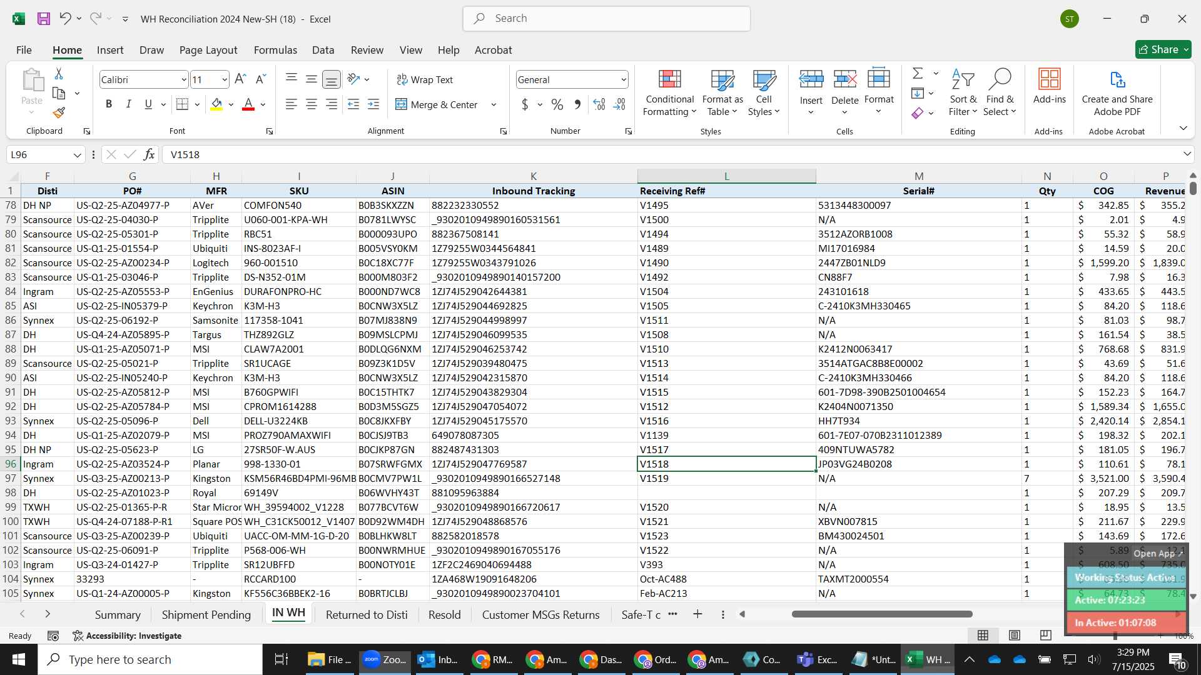Click the Percent Style icon
Screen dimensions: 1201x675
(557, 104)
